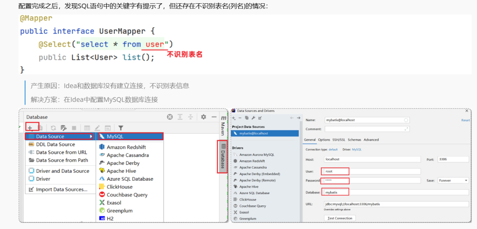
Task: Click the URL field with the jdbc:mysql address
Action: point(397,204)
